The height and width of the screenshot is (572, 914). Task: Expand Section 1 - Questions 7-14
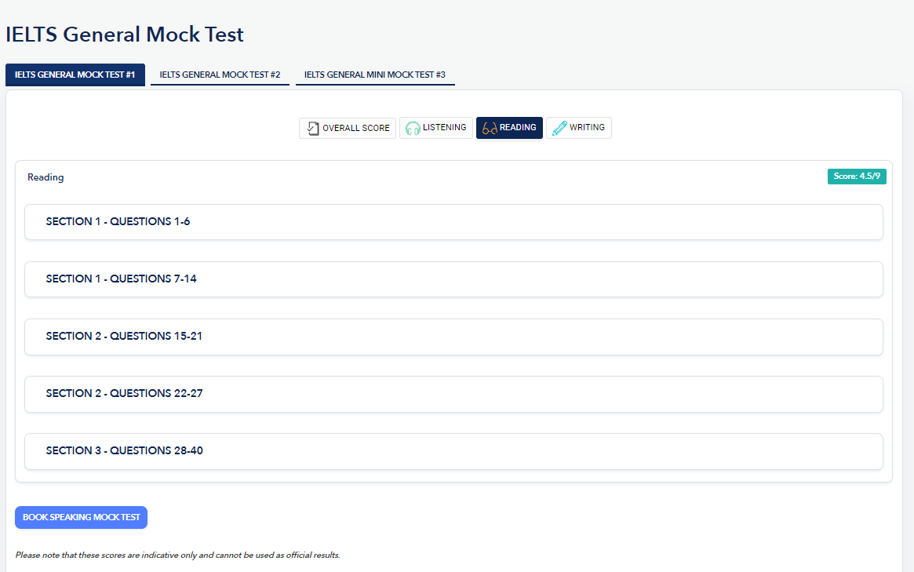point(453,279)
